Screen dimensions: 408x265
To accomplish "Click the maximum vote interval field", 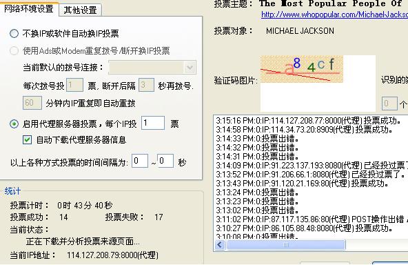I will tap(165, 161).
